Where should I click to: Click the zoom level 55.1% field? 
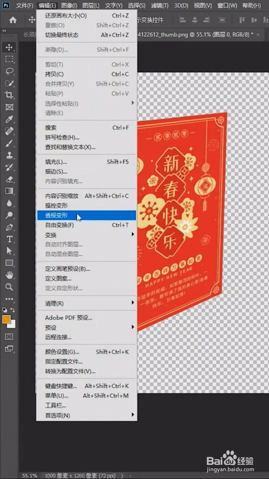tap(30, 476)
